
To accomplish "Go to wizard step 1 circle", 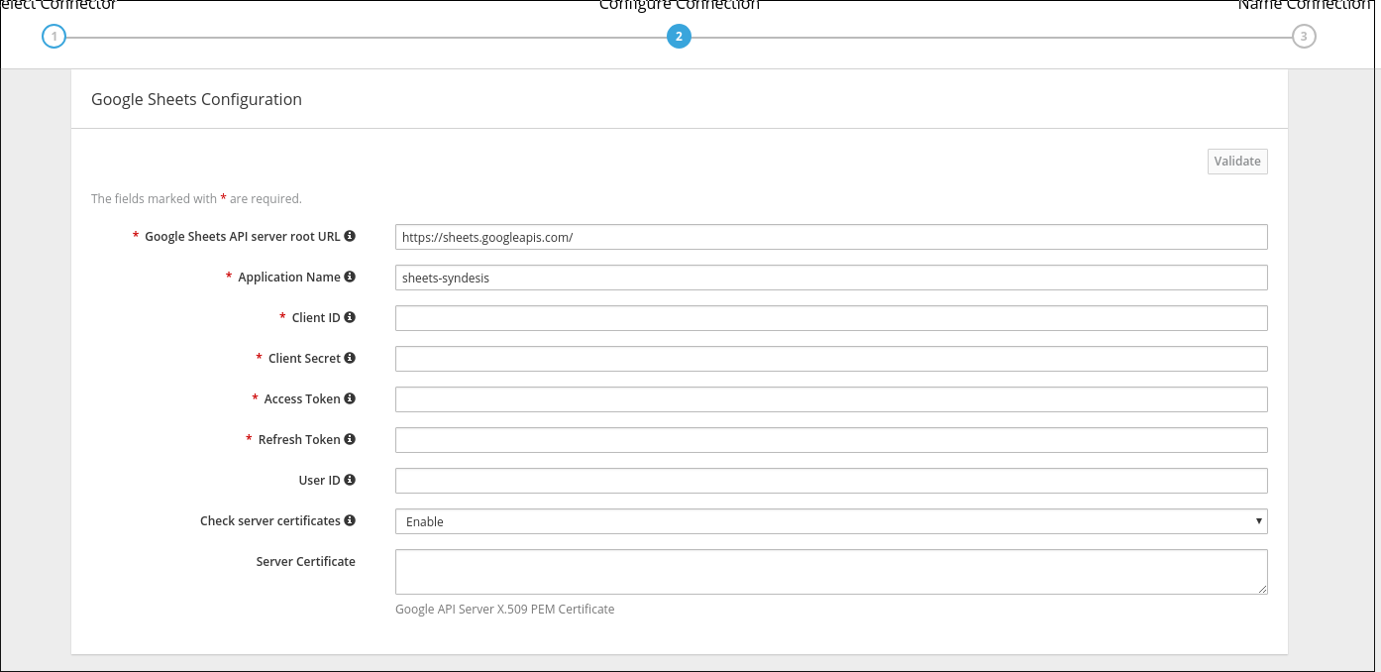I will (x=53, y=37).
